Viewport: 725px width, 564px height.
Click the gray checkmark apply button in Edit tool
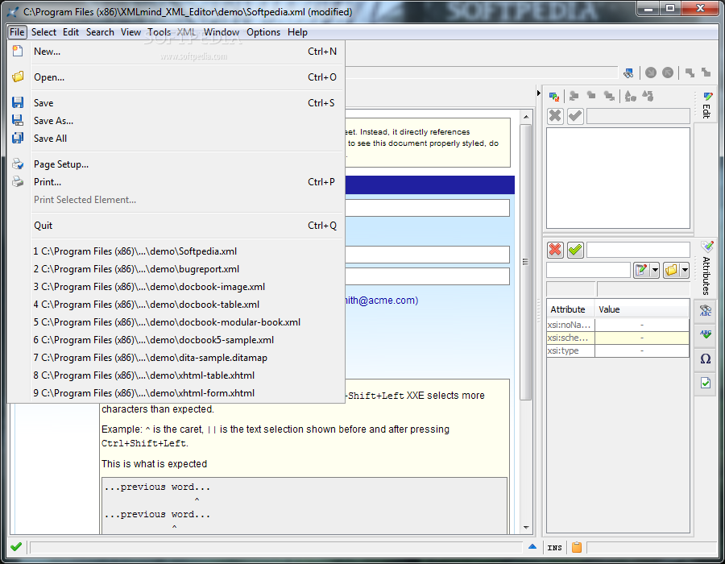575,115
